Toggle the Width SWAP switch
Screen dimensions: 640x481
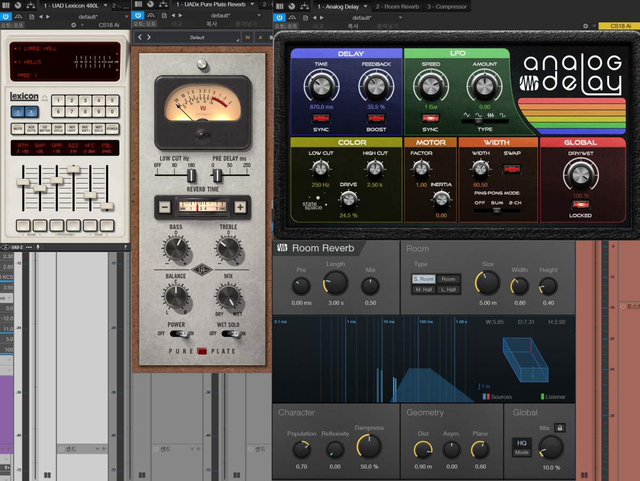(511, 169)
